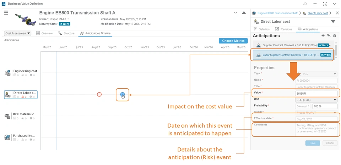This screenshot has height=165, width=341.
Task: Click the link anticipation chain icon
Action: click(x=329, y=36)
